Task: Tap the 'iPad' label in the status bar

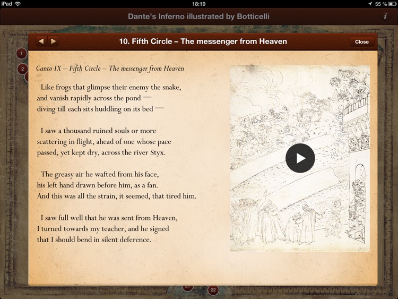Action: click(x=6, y=4)
